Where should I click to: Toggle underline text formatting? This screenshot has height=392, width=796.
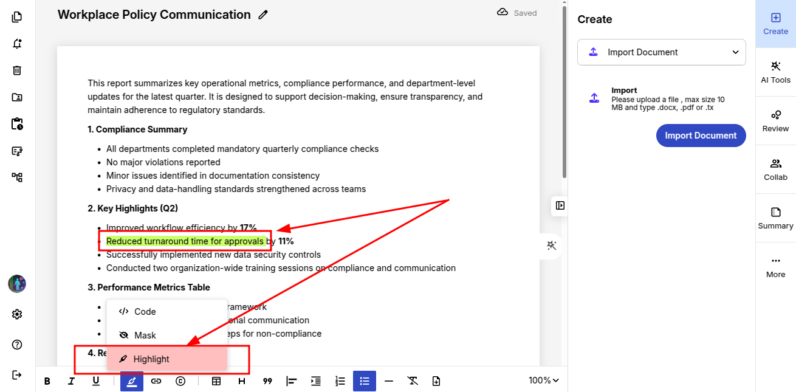click(96, 381)
